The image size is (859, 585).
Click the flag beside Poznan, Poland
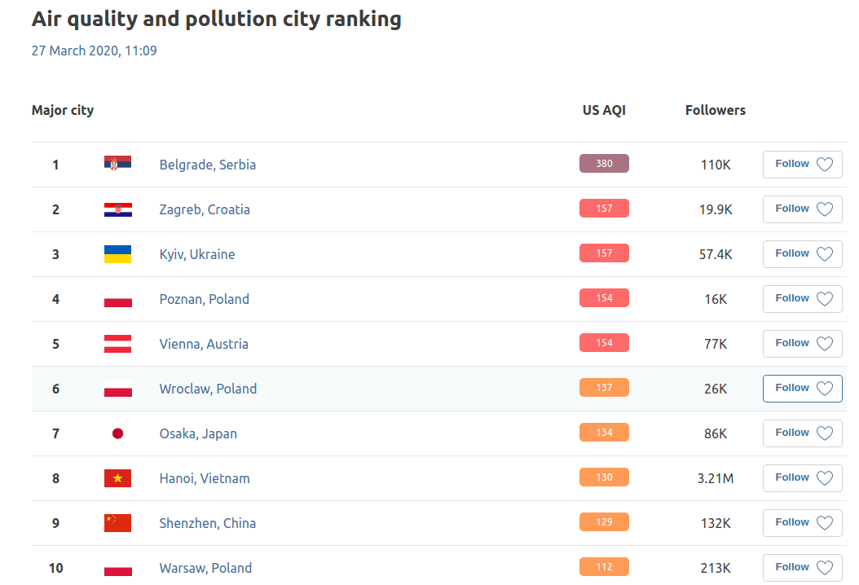[117, 299]
